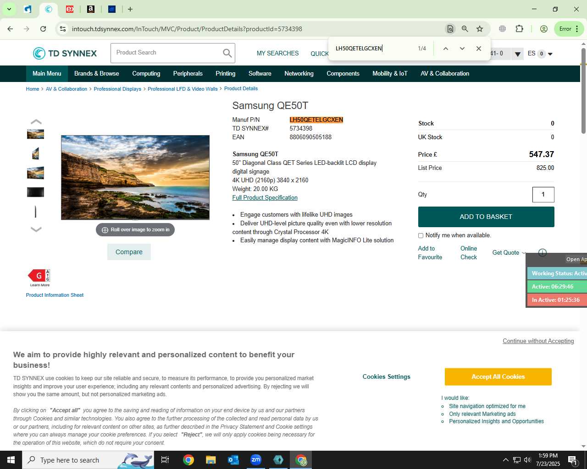Switch to the blue 'df' browser tab
The image size is (587, 469).
(x=112, y=9)
